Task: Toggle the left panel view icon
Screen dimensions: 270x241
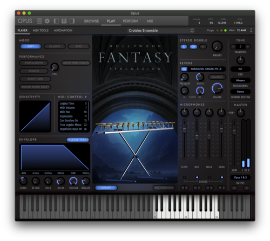Action: [56, 21]
